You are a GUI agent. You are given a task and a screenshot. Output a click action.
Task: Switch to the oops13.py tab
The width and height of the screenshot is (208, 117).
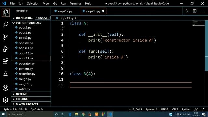(93, 11)
